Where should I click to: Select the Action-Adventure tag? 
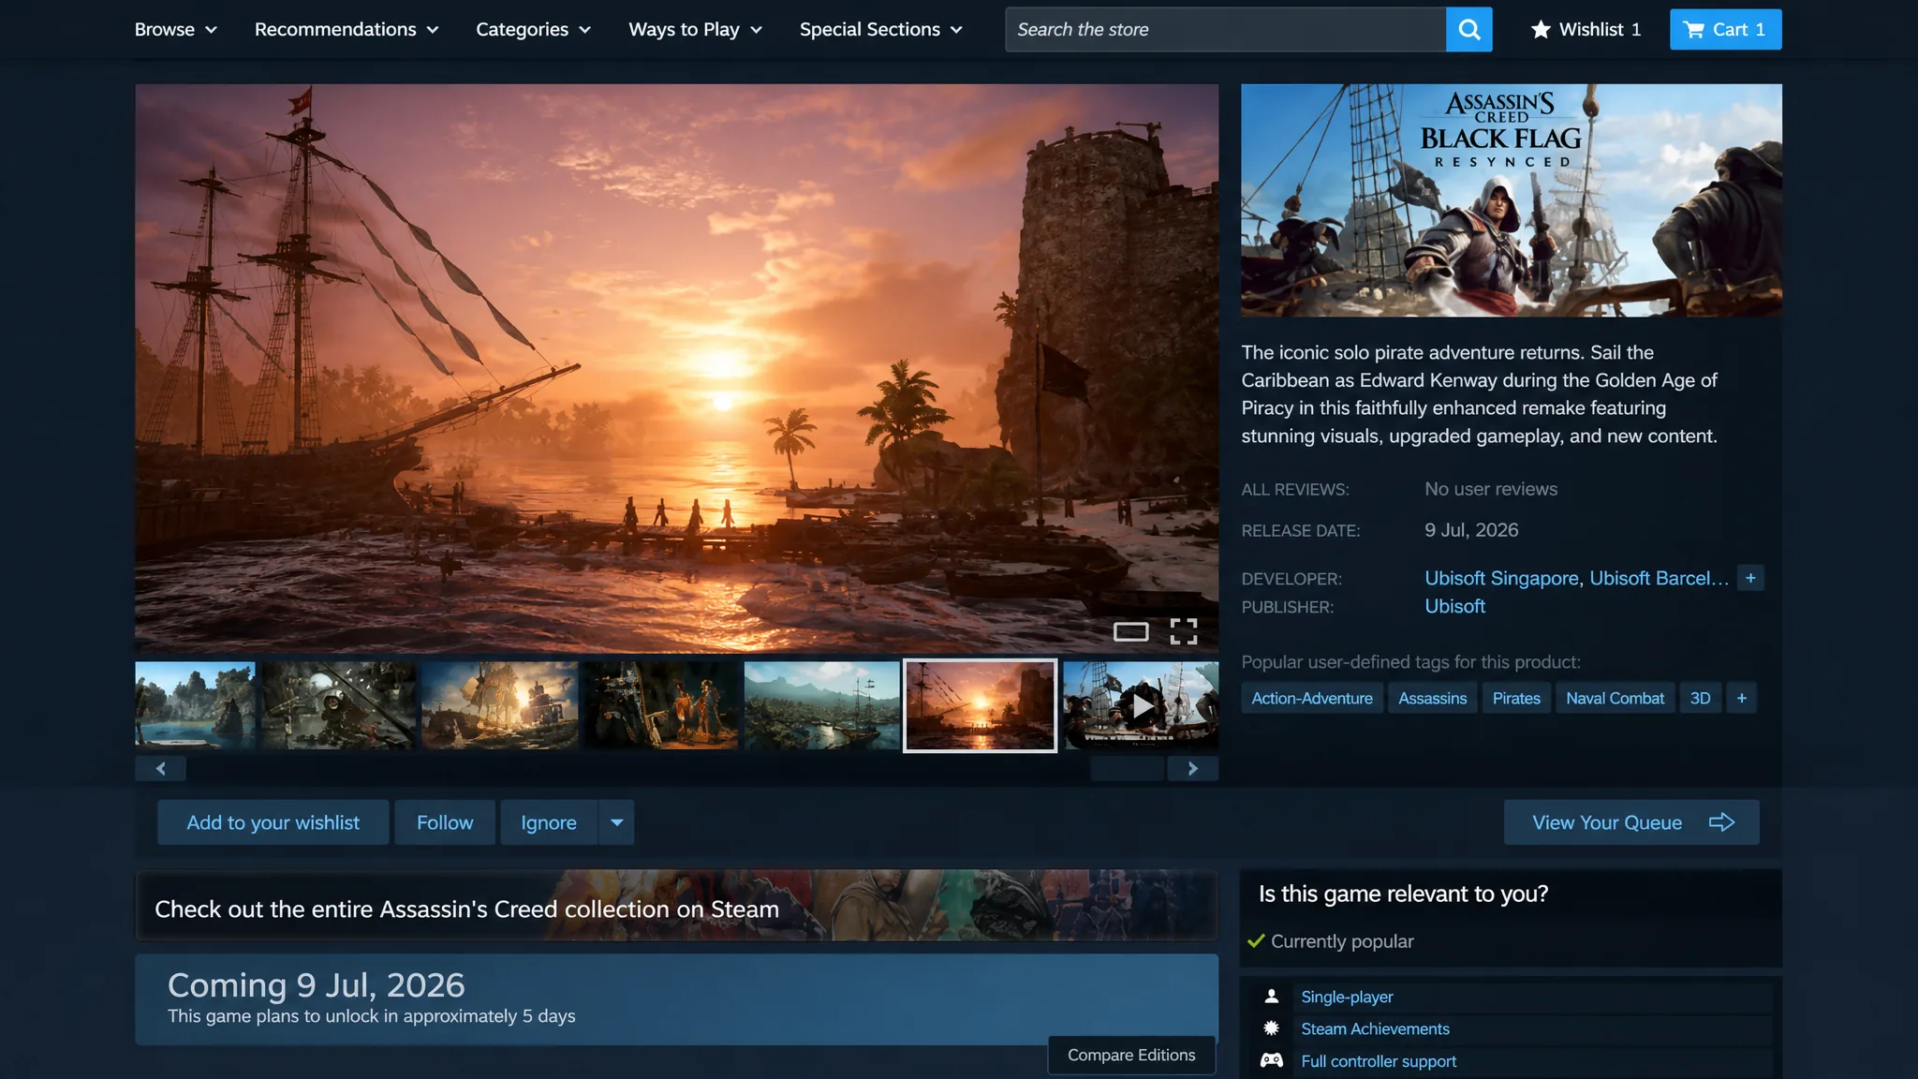(x=1311, y=698)
